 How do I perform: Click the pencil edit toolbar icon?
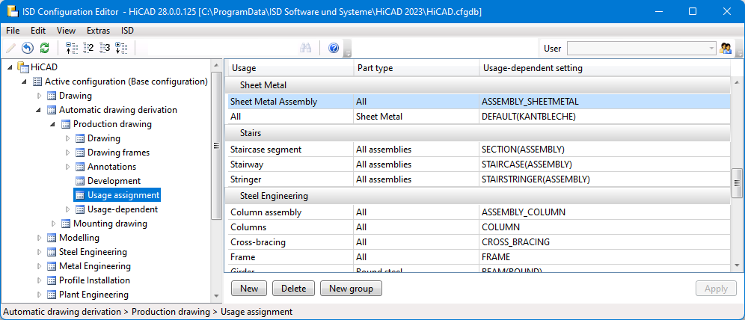[10, 48]
